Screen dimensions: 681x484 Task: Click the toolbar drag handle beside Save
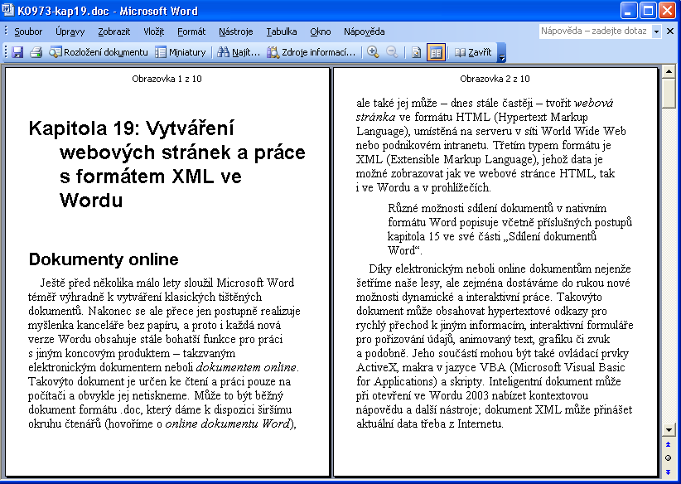coord(6,52)
